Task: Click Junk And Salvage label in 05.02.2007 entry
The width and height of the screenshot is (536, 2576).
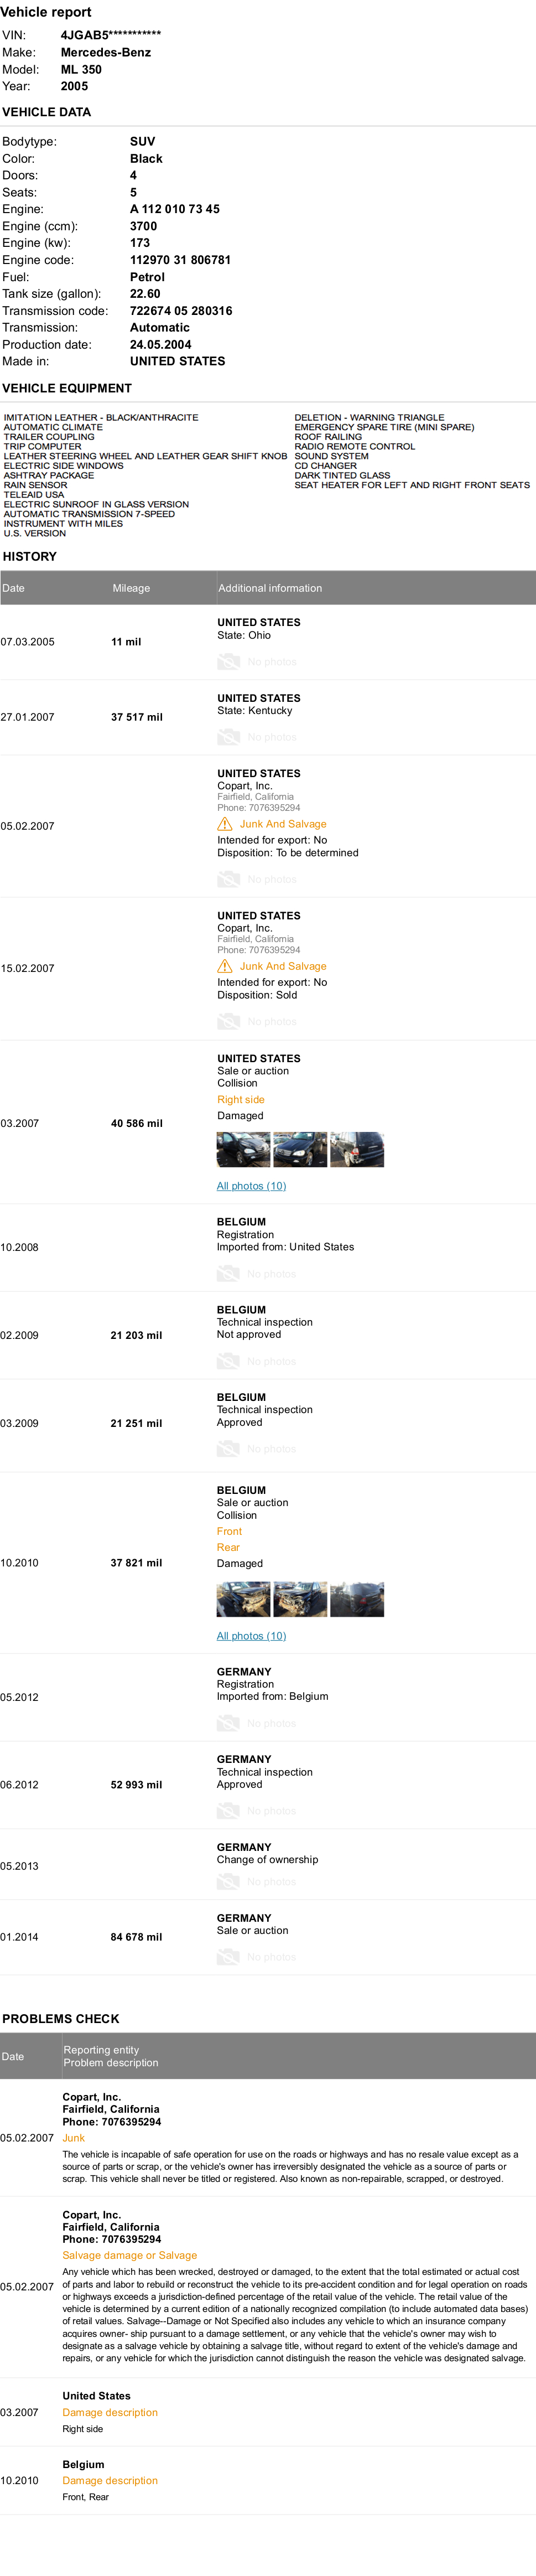Action: coord(283,824)
